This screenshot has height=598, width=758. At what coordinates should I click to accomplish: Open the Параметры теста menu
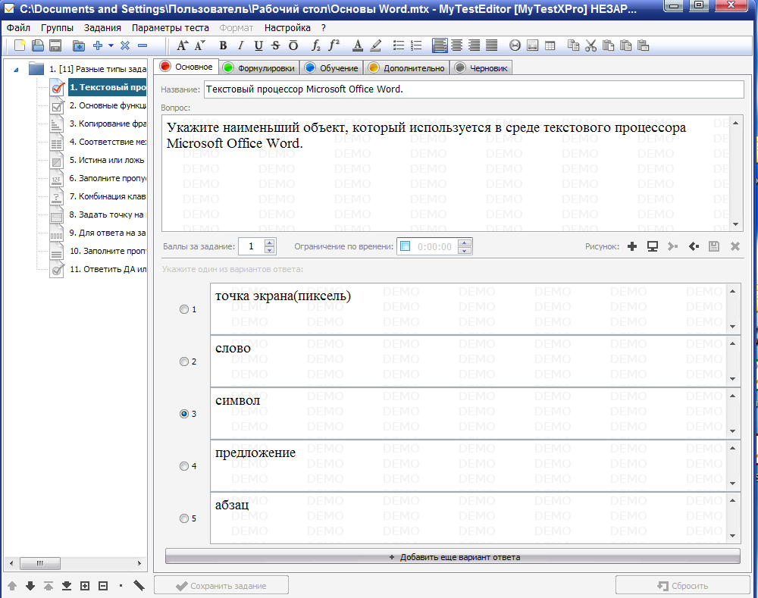(170, 28)
